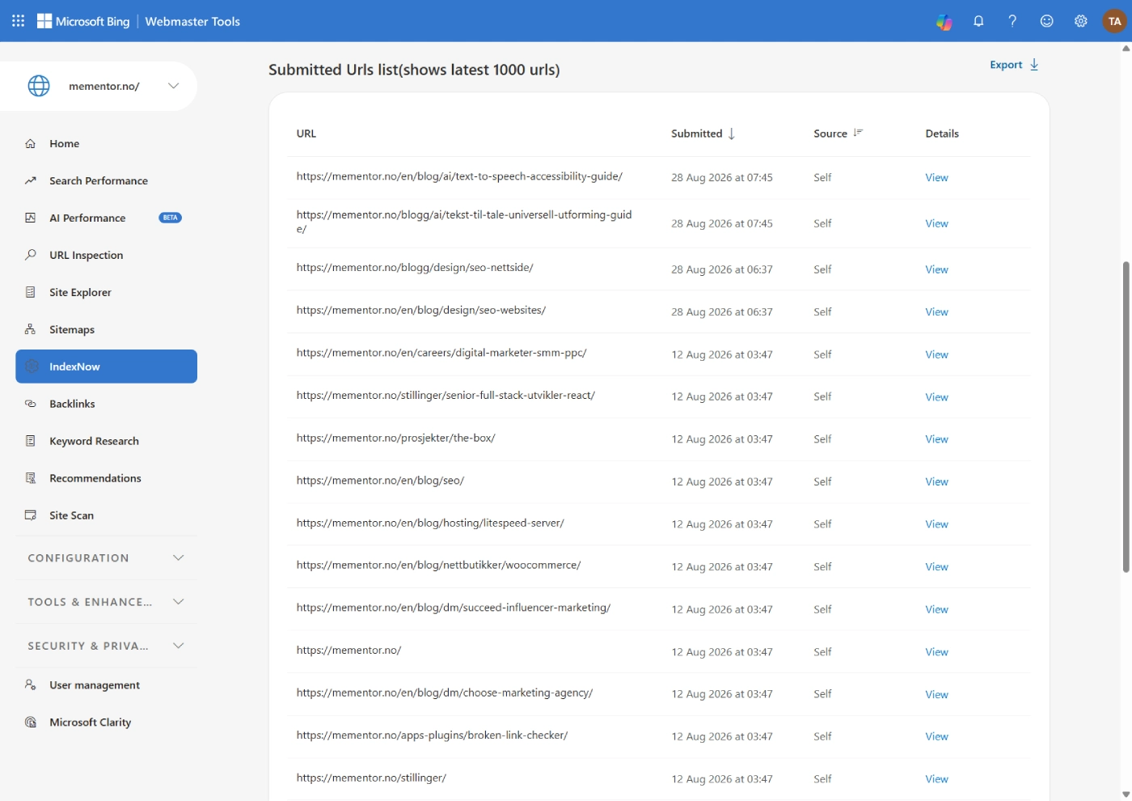The height and width of the screenshot is (801, 1132).
Task: View details for tekst-til-tale URL row
Action: tap(936, 223)
